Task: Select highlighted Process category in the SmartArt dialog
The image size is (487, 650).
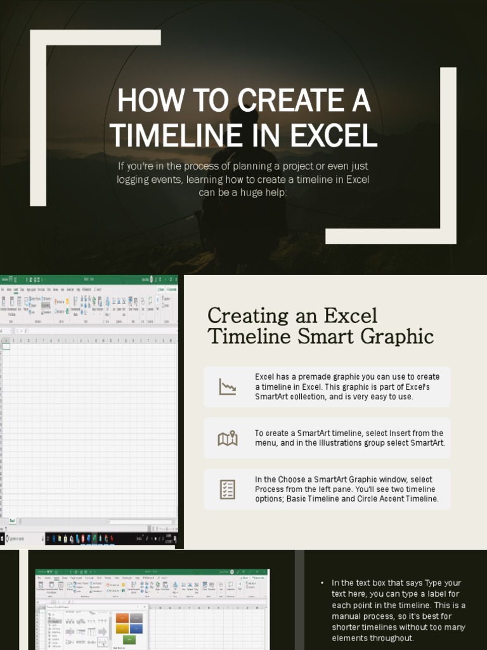Action: (x=55, y=621)
